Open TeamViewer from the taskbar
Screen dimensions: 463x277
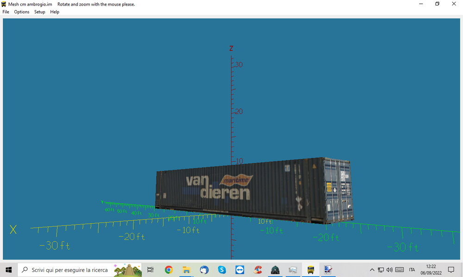pyautogui.click(x=240, y=270)
